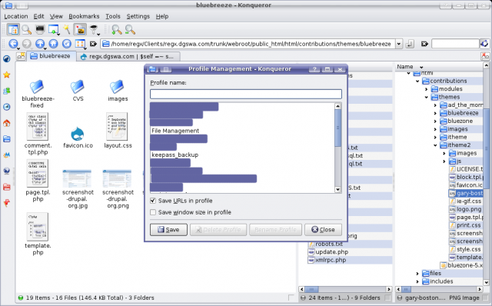
Task: Open the terminal emulator toolbar icon
Action: (x=40, y=30)
